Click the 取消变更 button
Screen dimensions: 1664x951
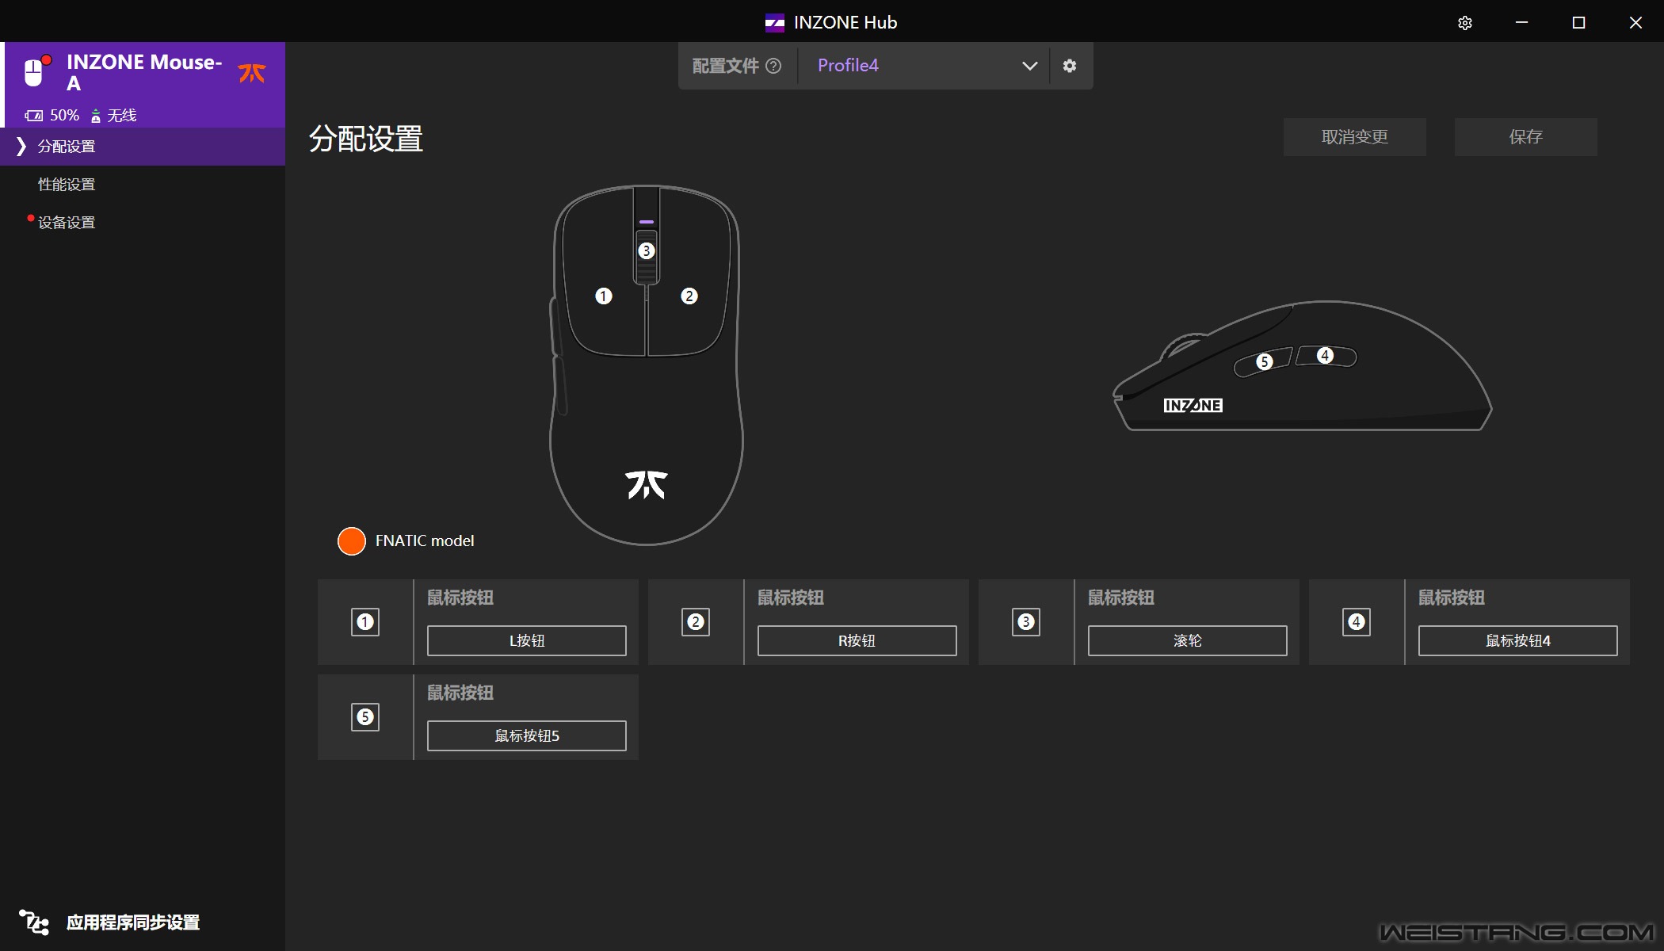coord(1355,137)
